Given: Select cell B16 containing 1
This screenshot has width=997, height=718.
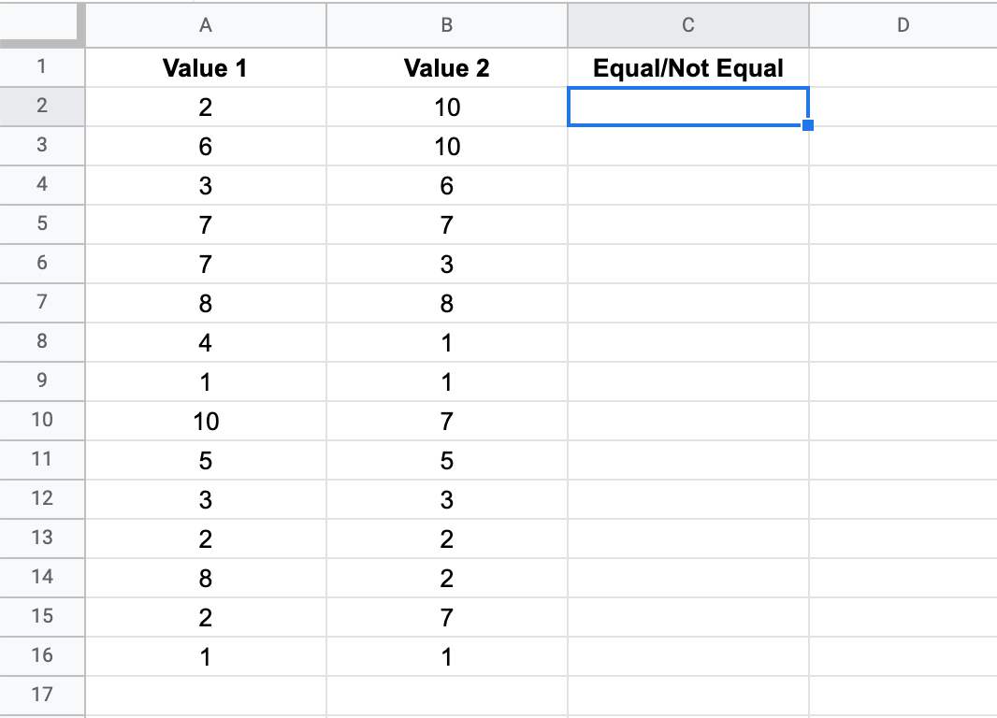Looking at the screenshot, I should tap(446, 656).
